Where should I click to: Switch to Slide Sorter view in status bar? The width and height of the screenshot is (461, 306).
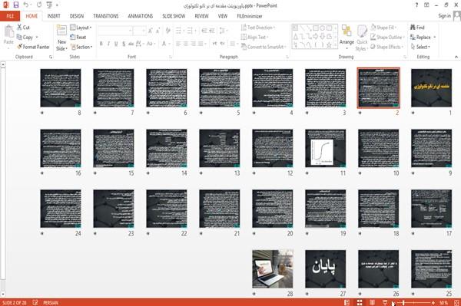(360, 302)
